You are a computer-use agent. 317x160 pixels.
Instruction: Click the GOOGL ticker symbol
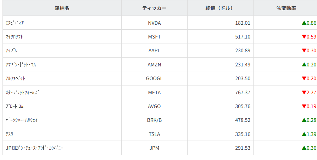tap(154, 78)
